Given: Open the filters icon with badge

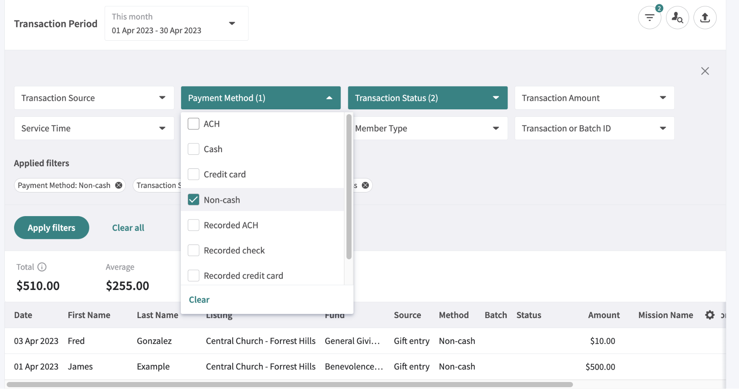Looking at the screenshot, I should click(649, 18).
